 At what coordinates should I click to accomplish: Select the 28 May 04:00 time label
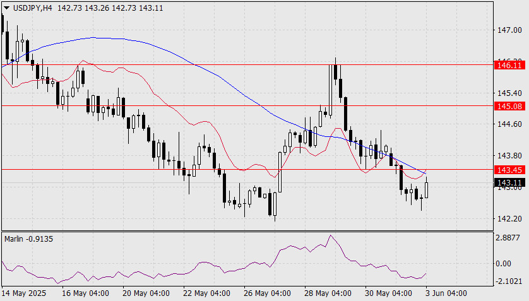point(328,293)
